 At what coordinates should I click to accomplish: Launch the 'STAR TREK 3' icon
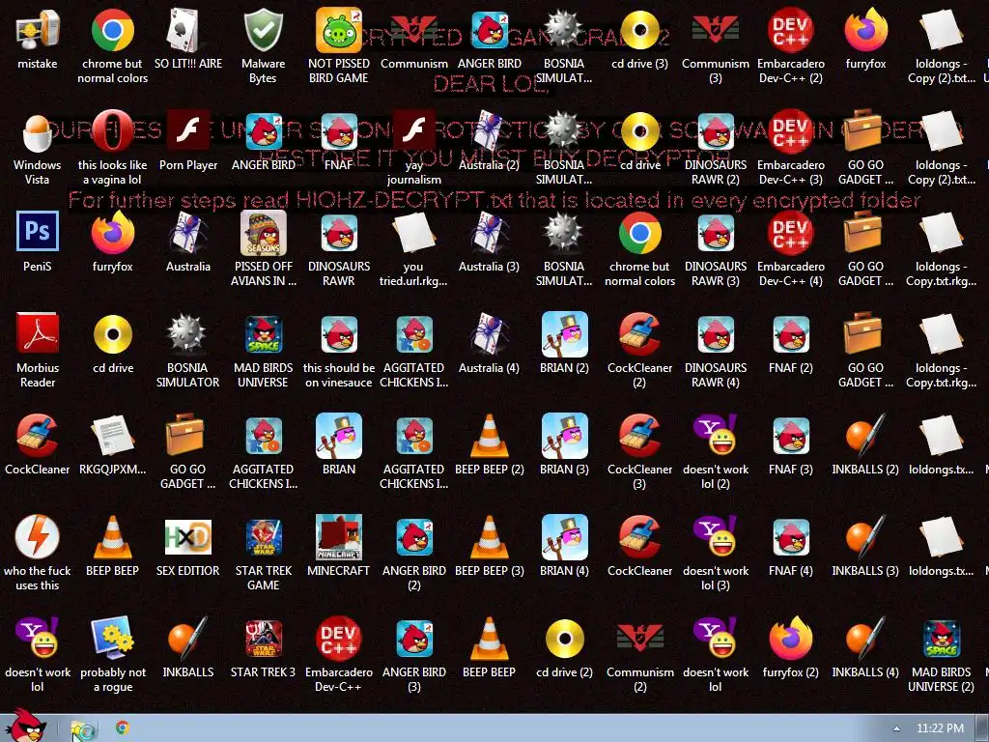pyautogui.click(x=263, y=638)
